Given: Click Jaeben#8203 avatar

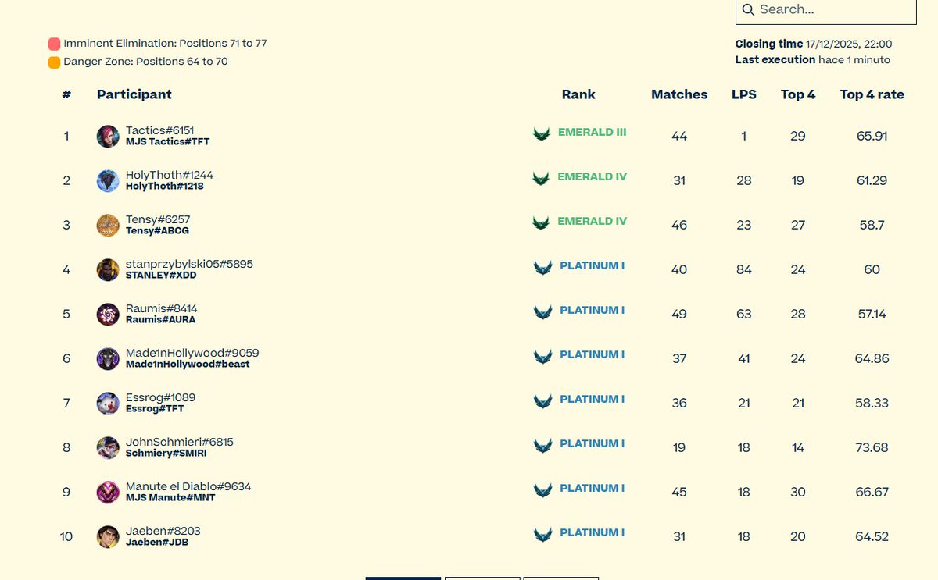Looking at the screenshot, I should 108,536.
